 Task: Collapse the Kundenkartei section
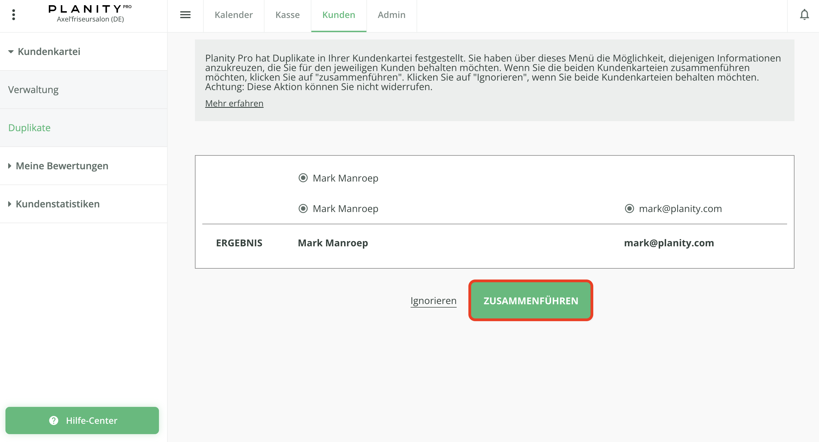(x=11, y=51)
